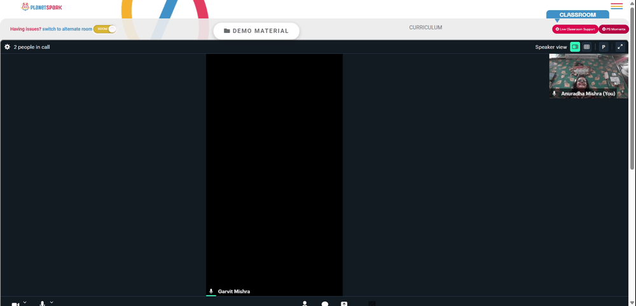
Task: Expand microphone options chevron
Action: coord(52,302)
